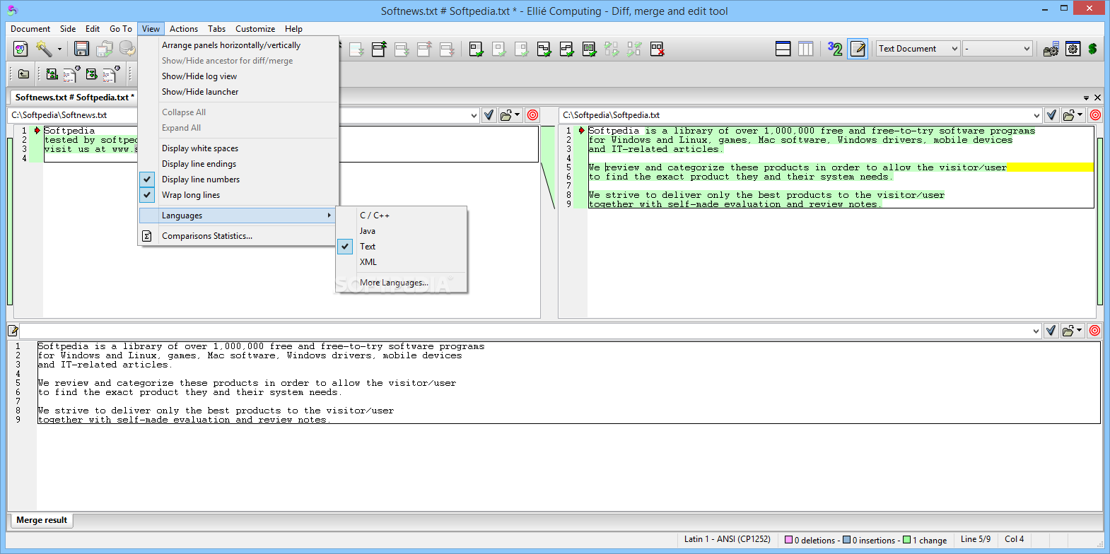
Task: Expand the left file path history dropdown
Action: (x=474, y=115)
